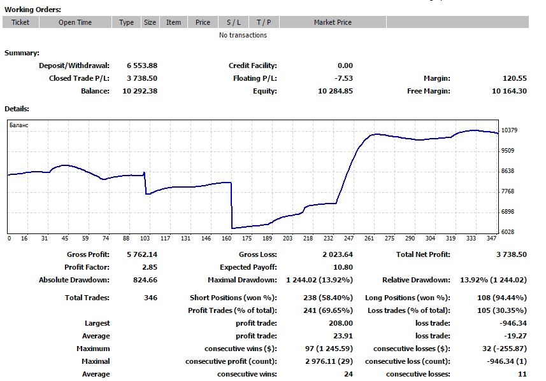
Task: Click the Gross Loss value 2 023.64
Action: [338, 254]
